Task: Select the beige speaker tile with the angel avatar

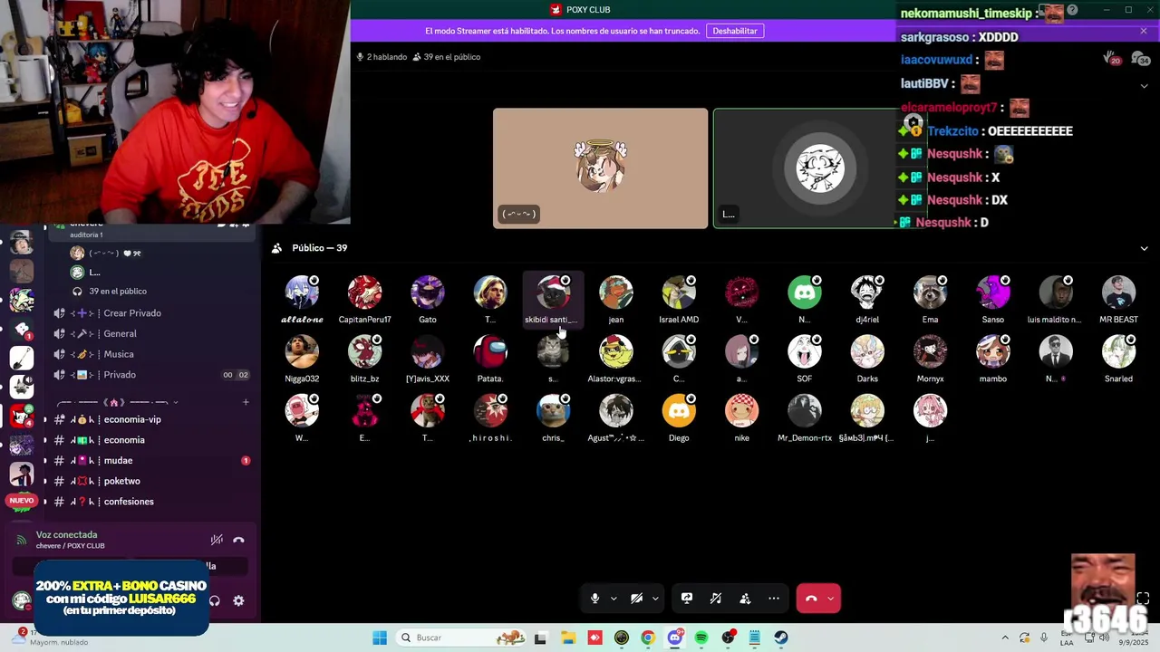Action: pyautogui.click(x=600, y=168)
